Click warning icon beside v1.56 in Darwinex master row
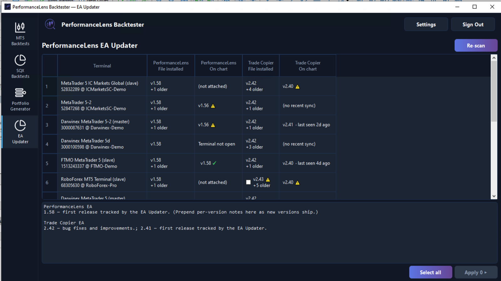501x281 pixels. click(x=213, y=125)
